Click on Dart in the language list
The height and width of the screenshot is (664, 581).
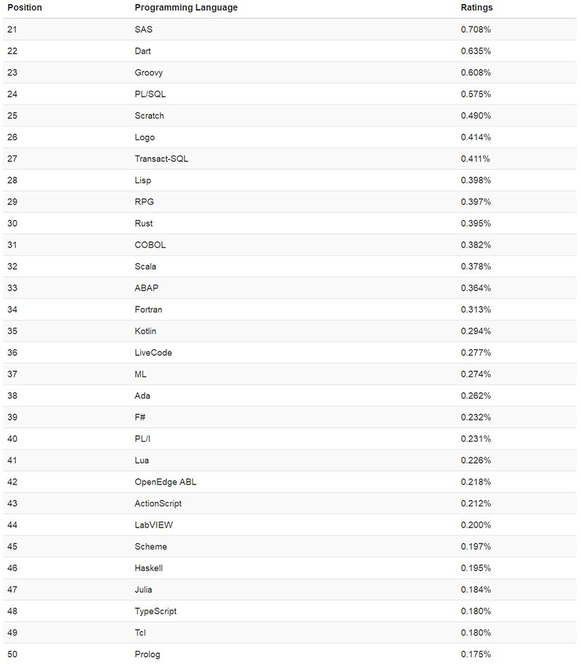coord(143,52)
